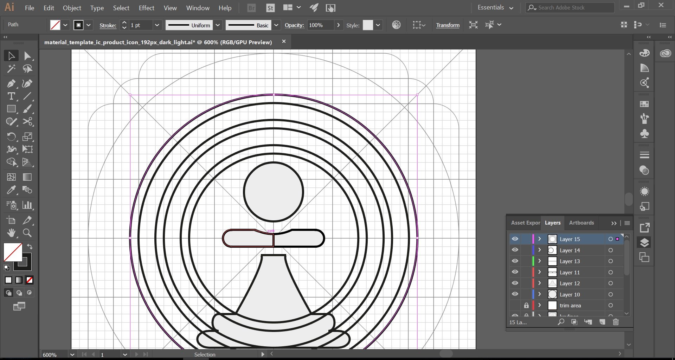
Task: Select the Curvature tool
Action: coord(27,84)
